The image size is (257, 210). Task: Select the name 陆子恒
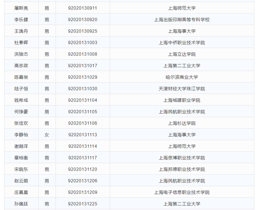point(21,89)
